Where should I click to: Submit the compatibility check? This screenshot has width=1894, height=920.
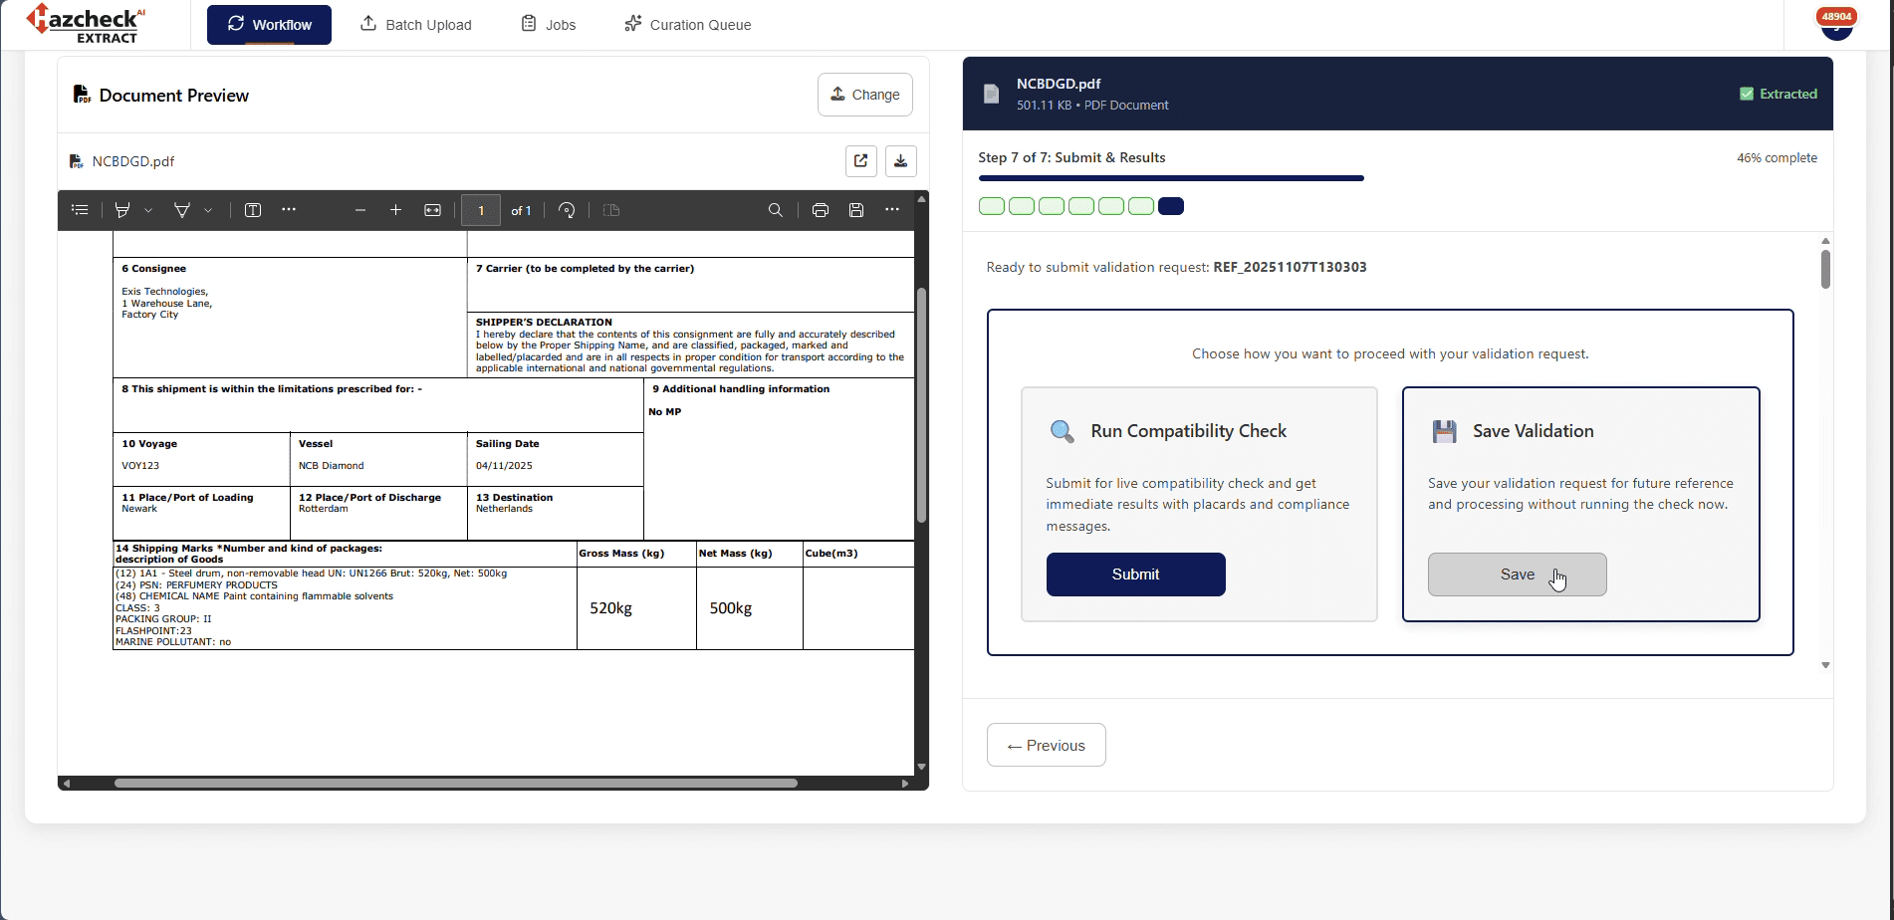[x=1135, y=575]
